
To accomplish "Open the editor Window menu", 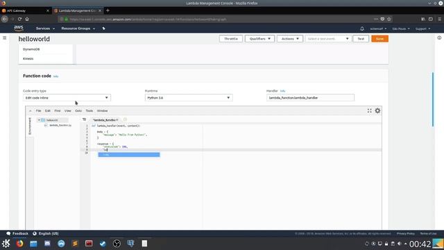I will click(102, 111).
